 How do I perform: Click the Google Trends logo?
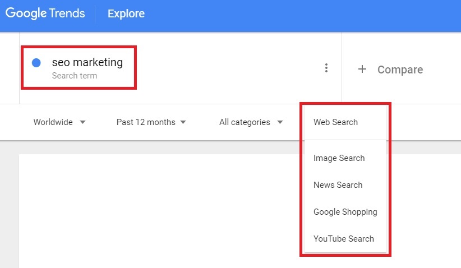[x=45, y=13]
